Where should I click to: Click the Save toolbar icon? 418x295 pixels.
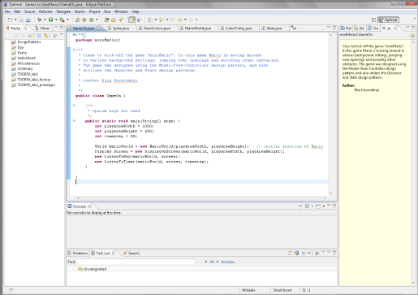21,20
